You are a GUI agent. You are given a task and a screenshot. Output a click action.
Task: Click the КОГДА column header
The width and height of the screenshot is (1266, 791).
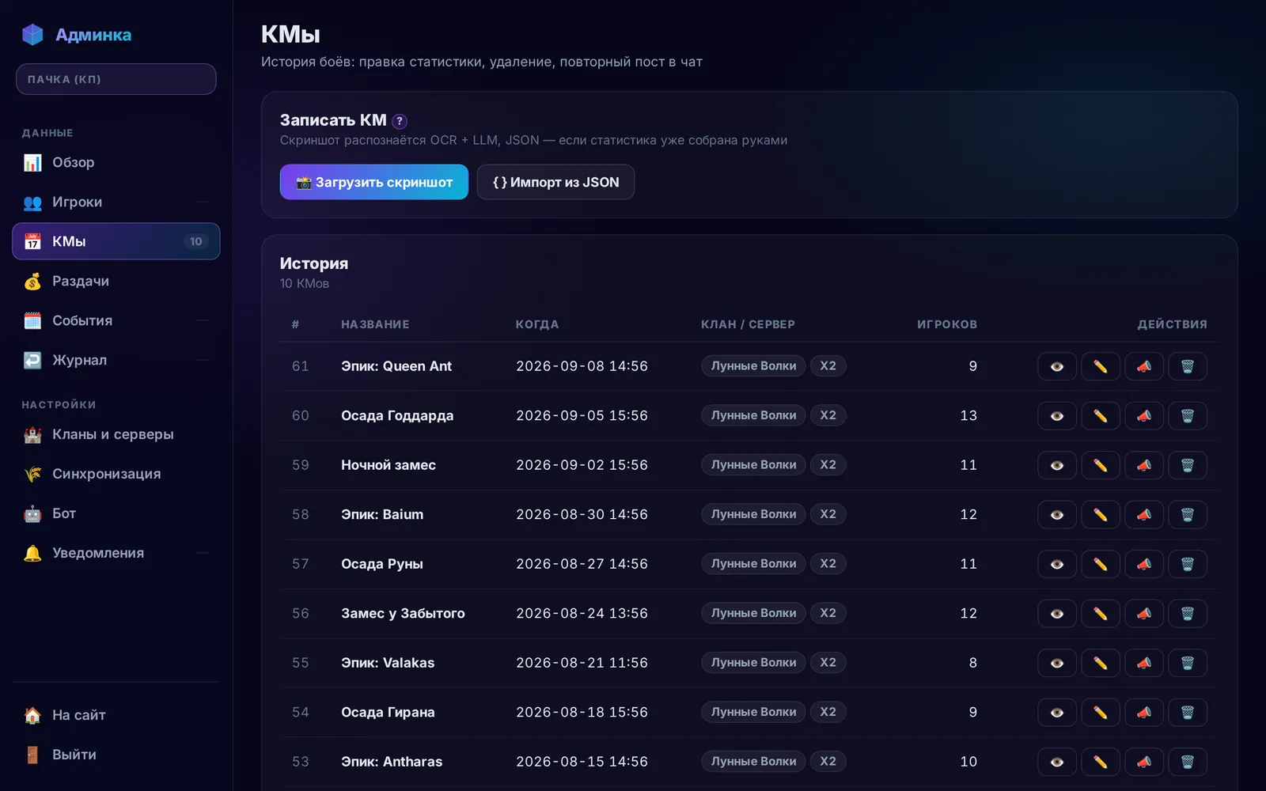(x=537, y=324)
